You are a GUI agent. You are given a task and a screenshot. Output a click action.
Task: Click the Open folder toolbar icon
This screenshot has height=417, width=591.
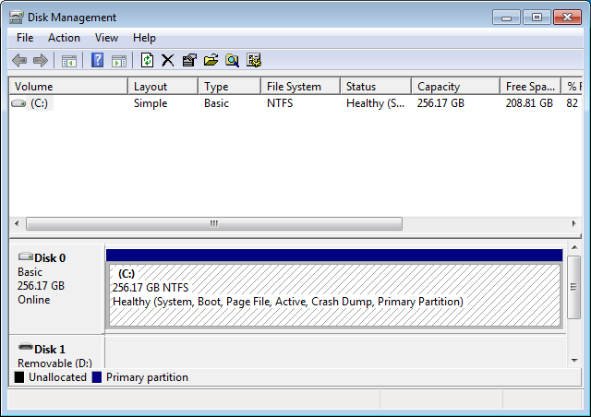[211, 60]
